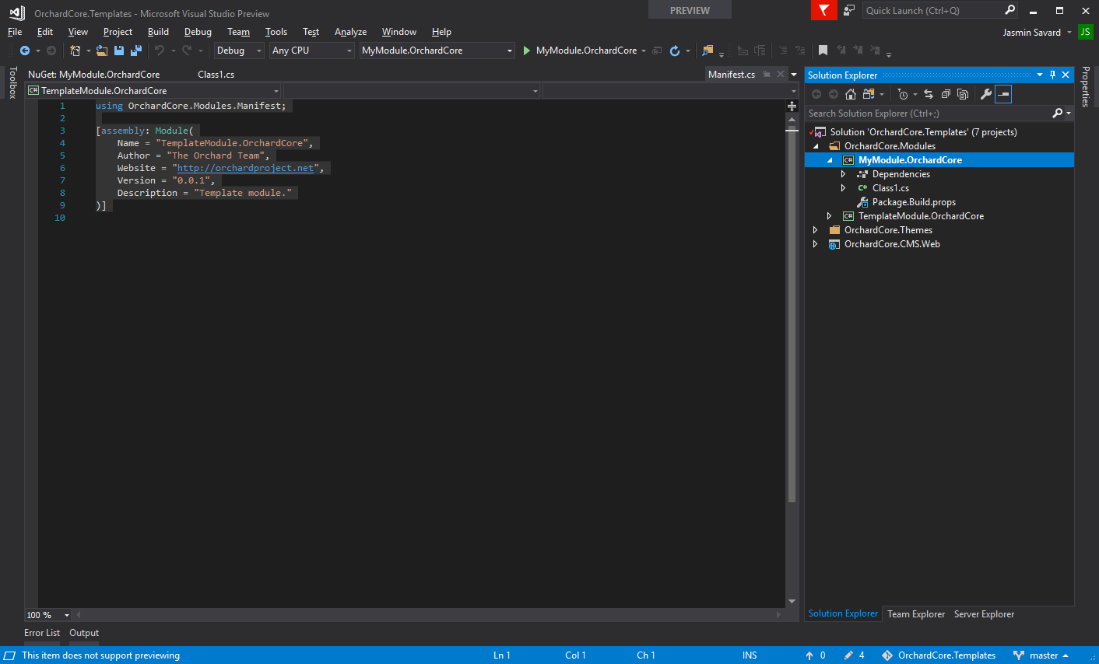Click the Pending Changes Filter clock icon
The height and width of the screenshot is (664, 1099).
[903, 94]
